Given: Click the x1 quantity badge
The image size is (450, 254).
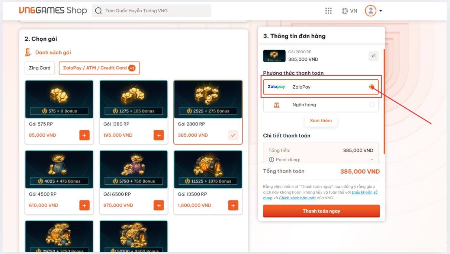Looking at the screenshot, I should pos(373,56).
